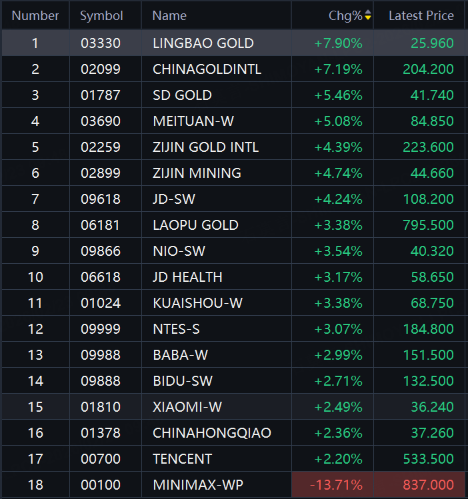Select the BIDU-SW stock name
468x499 pixels.
pos(183,381)
